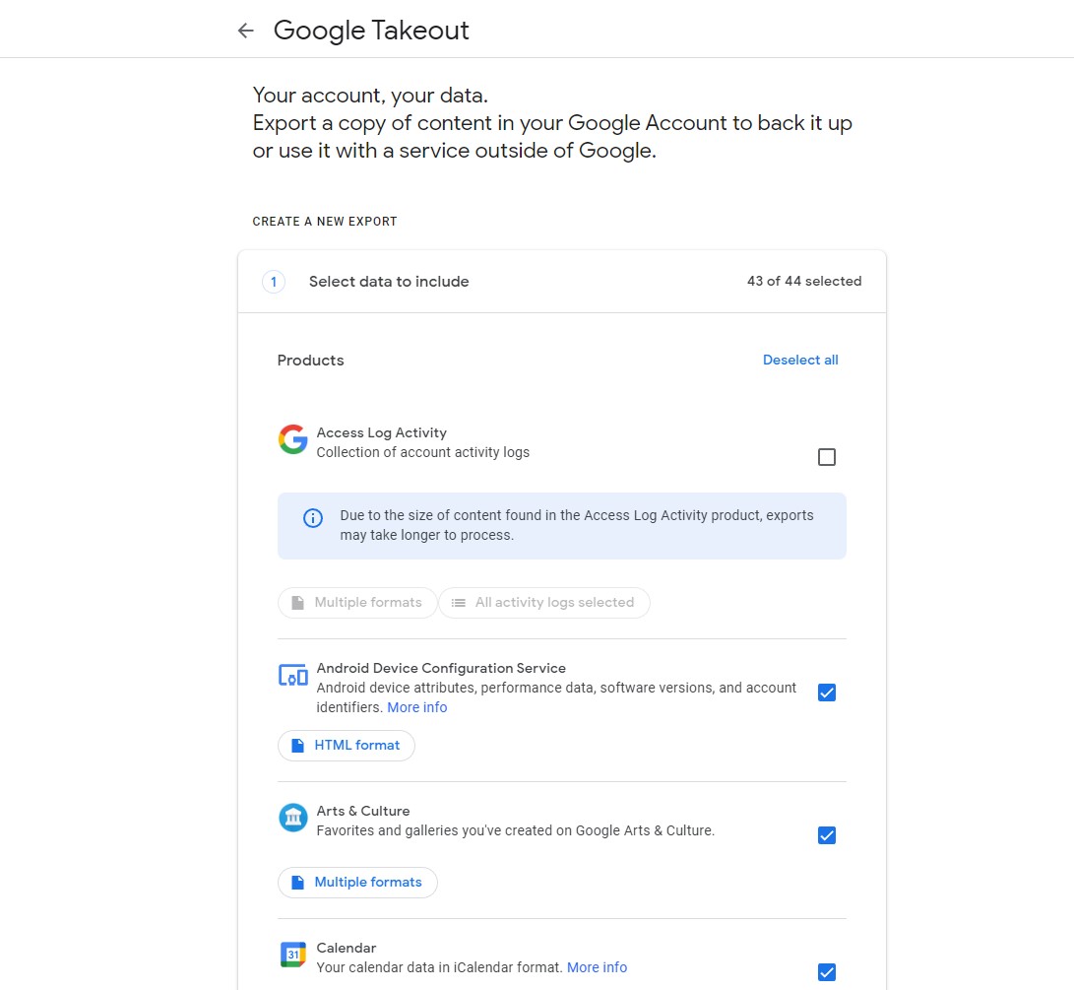This screenshot has width=1074, height=990.
Task: Open More info link for Android Device Configuration
Action: 416,707
